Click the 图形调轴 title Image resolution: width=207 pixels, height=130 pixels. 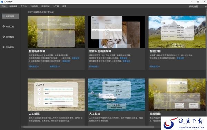pos(155,114)
